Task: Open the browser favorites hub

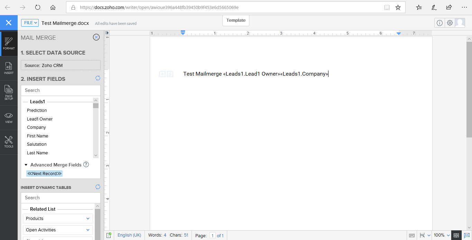Action: [x=419, y=7]
